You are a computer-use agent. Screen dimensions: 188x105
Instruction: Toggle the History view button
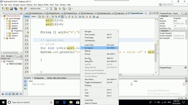34,16
